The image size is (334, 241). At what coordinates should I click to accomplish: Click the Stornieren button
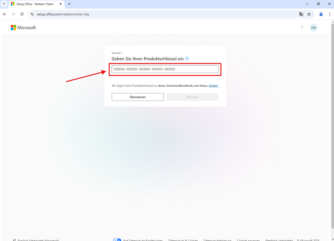138,97
